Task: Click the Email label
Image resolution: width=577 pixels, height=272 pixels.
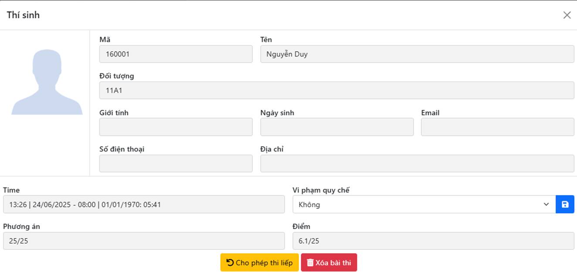Action: 430,113
